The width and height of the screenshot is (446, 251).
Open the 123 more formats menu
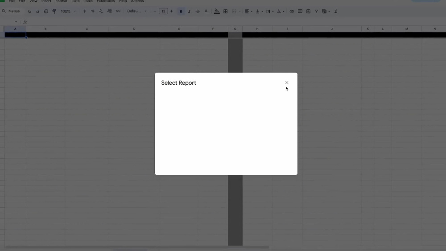118,12
